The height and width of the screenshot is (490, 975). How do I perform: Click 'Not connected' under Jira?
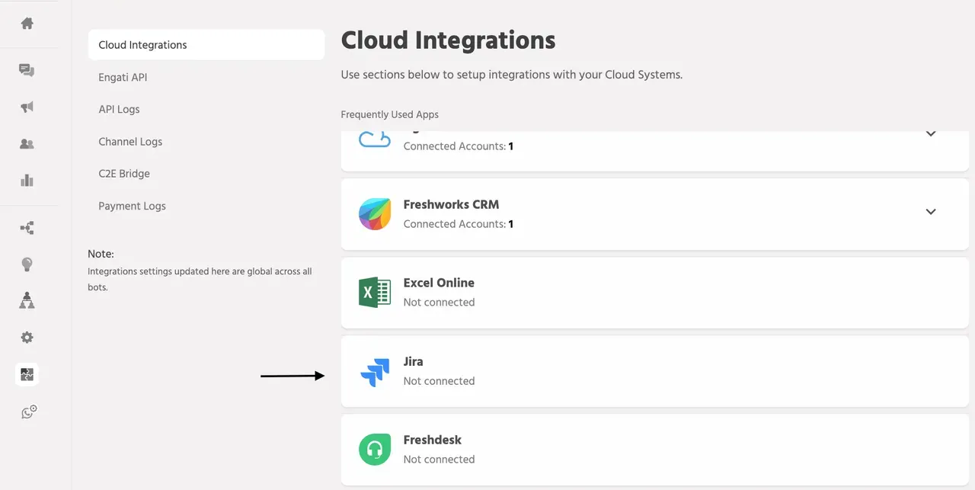tap(439, 381)
